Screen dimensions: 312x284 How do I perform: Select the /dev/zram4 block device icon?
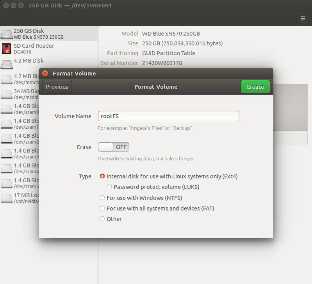7,169
